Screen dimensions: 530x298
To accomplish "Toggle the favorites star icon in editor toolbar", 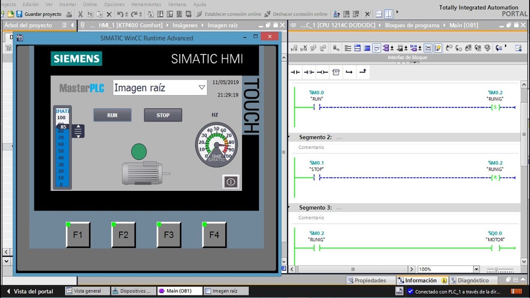I will (x=437, y=48).
